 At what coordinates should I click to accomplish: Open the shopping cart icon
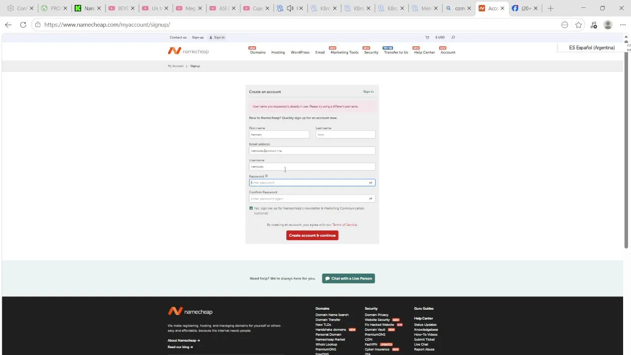coord(427,37)
